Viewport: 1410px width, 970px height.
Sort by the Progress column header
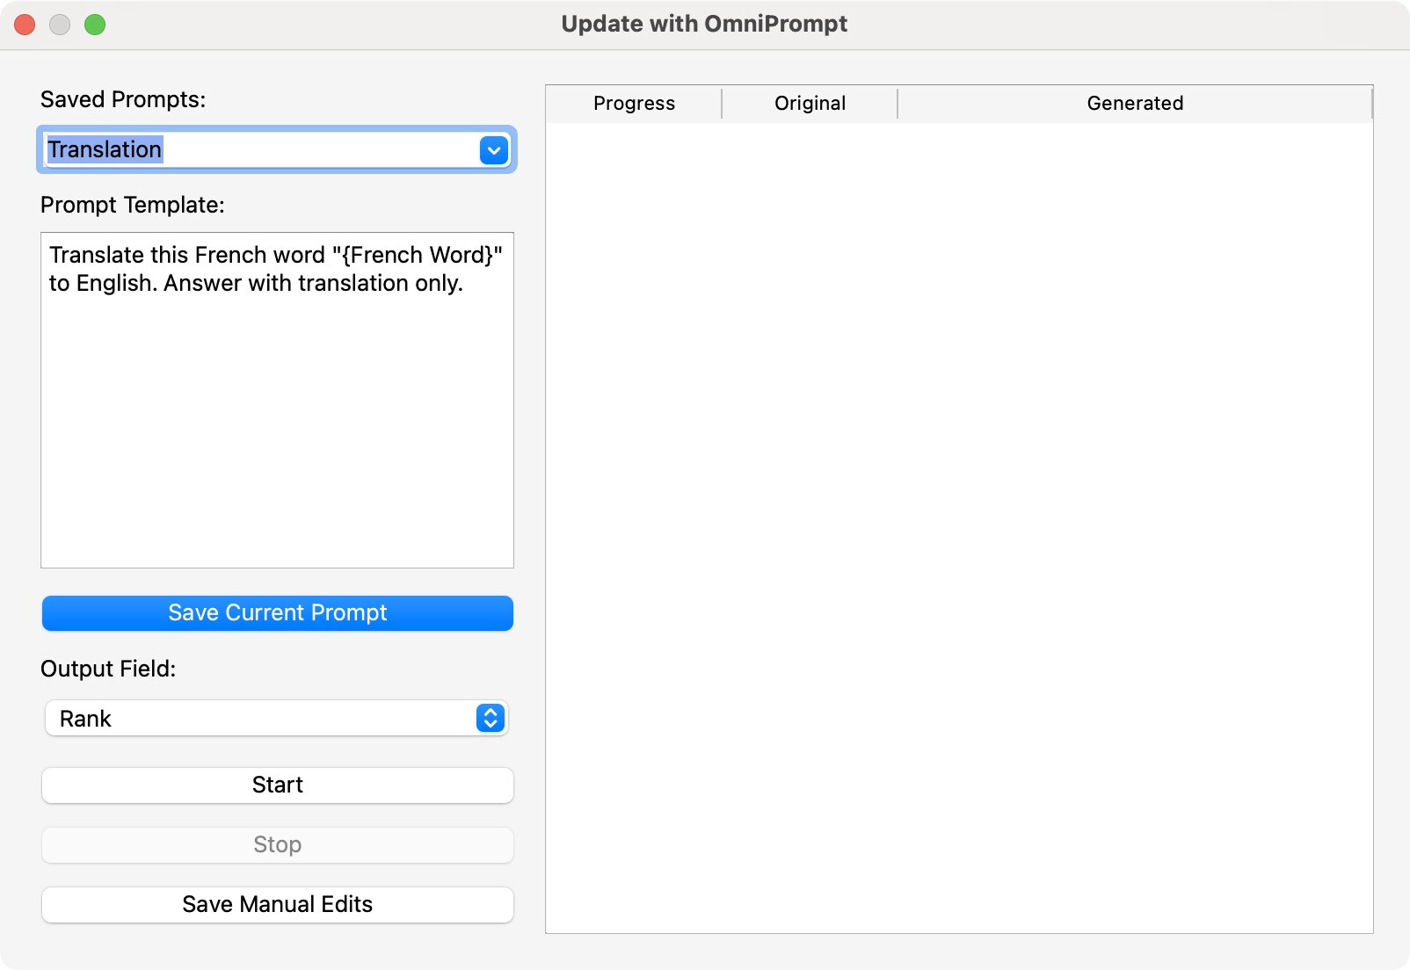tap(634, 104)
